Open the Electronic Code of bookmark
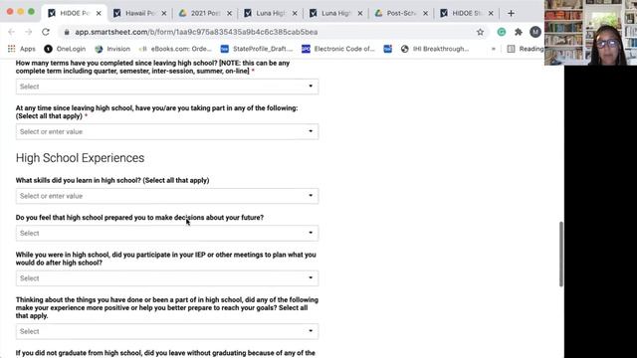 tap(338, 49)
